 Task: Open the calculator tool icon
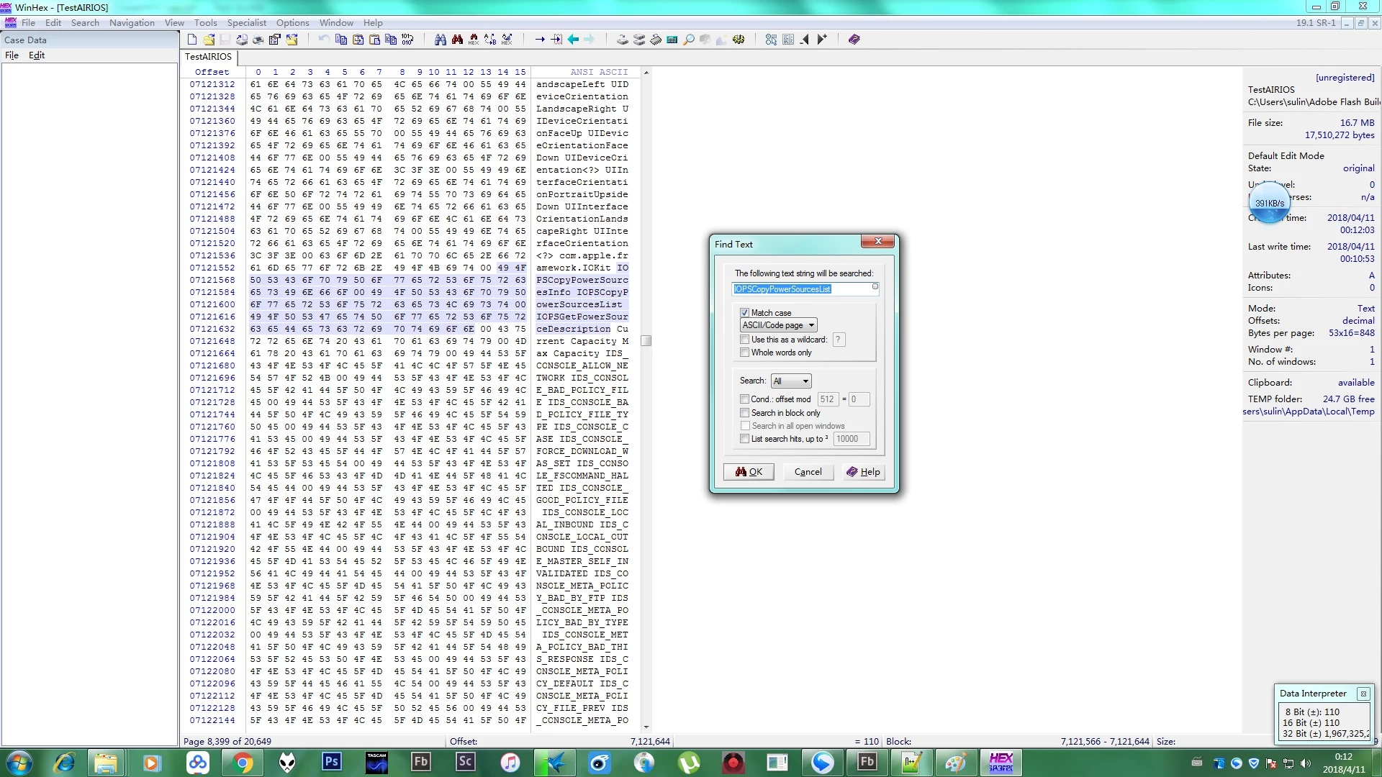click(x=672, y=40)
